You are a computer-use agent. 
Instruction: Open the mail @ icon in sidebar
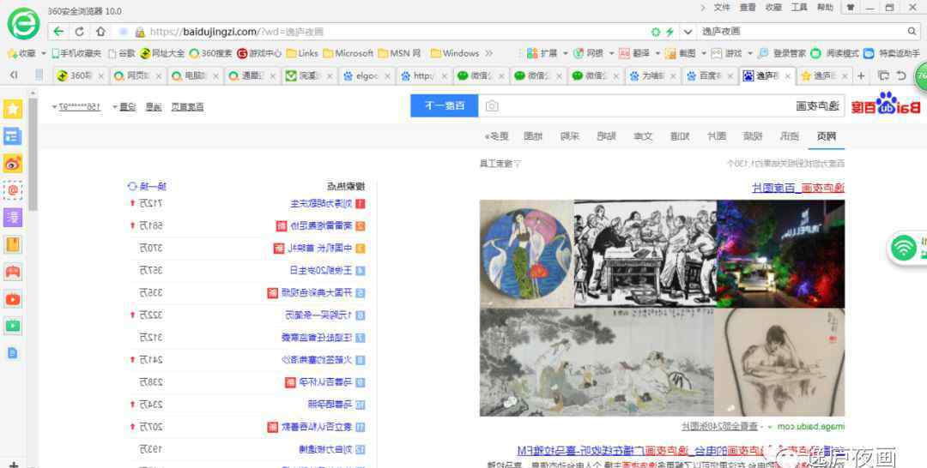[13, 190]
